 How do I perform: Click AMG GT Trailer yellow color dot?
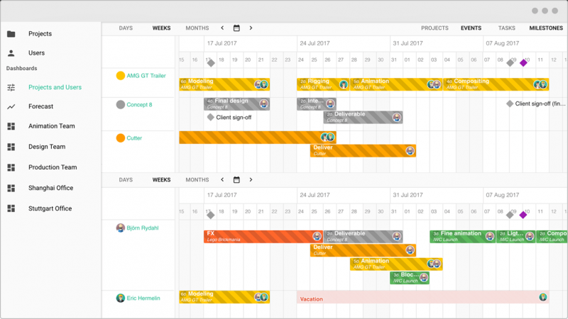click(120, 76)
